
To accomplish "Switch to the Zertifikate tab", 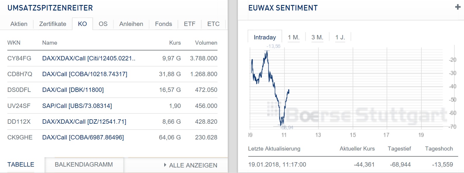I will [x=53, y=24].
